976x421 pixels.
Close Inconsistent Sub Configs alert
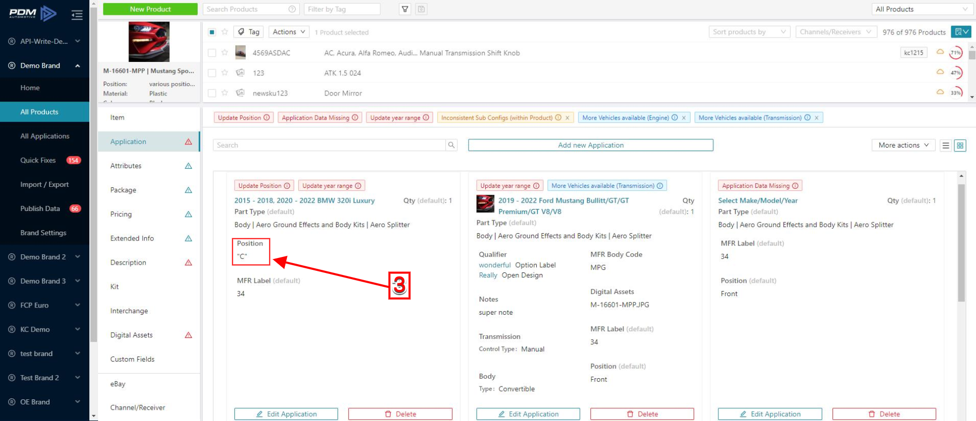click(567, 118)
